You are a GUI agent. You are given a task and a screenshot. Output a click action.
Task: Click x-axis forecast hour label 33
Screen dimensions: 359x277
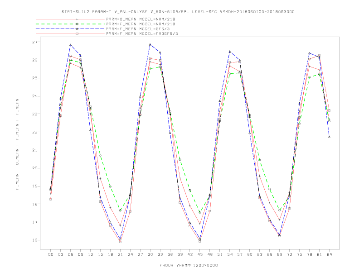(x=160, y=254)
